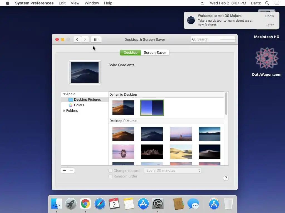Open Messages chat bubble in Dock
This screenshot has height=213, width=285.
(x=193, y=204)
